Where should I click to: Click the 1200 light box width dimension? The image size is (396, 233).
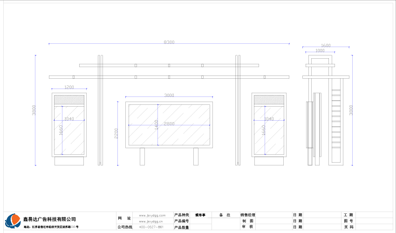(69, 87)
